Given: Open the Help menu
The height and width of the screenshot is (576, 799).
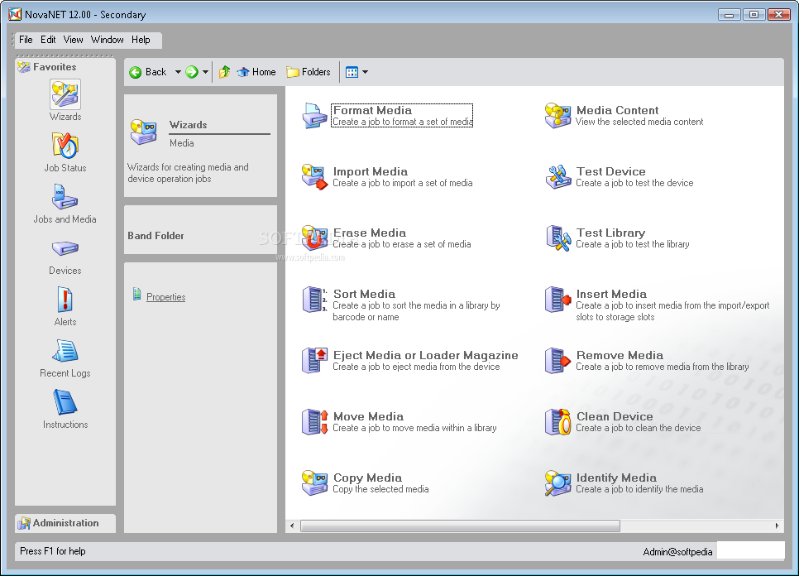Looking at the screenshot, I should (141, 40).
